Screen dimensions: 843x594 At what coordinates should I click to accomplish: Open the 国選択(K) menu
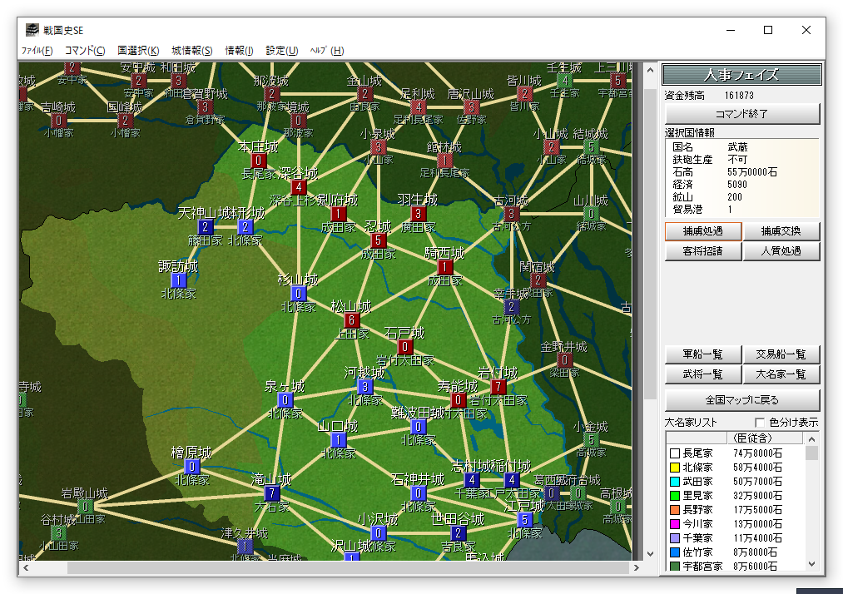coord(138,51)
